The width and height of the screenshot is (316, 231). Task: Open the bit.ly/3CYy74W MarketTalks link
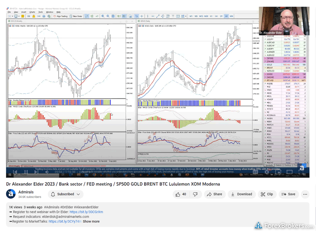(x=65, y=222)
